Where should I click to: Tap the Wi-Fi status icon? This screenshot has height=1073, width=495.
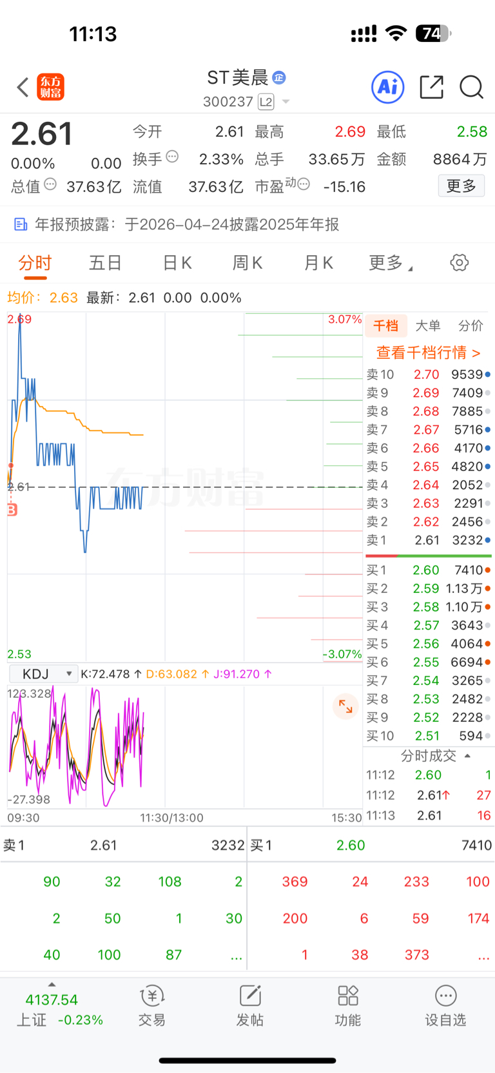point(396,34)
